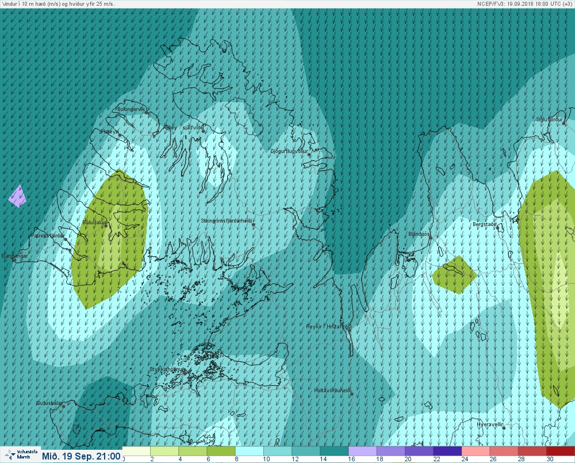This screenshot has width=575, height=463.
Task: Click the Holtavörðuheiði station label
Action: (332, 391)
